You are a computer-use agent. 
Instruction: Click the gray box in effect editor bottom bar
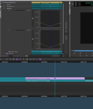[27, 56]
